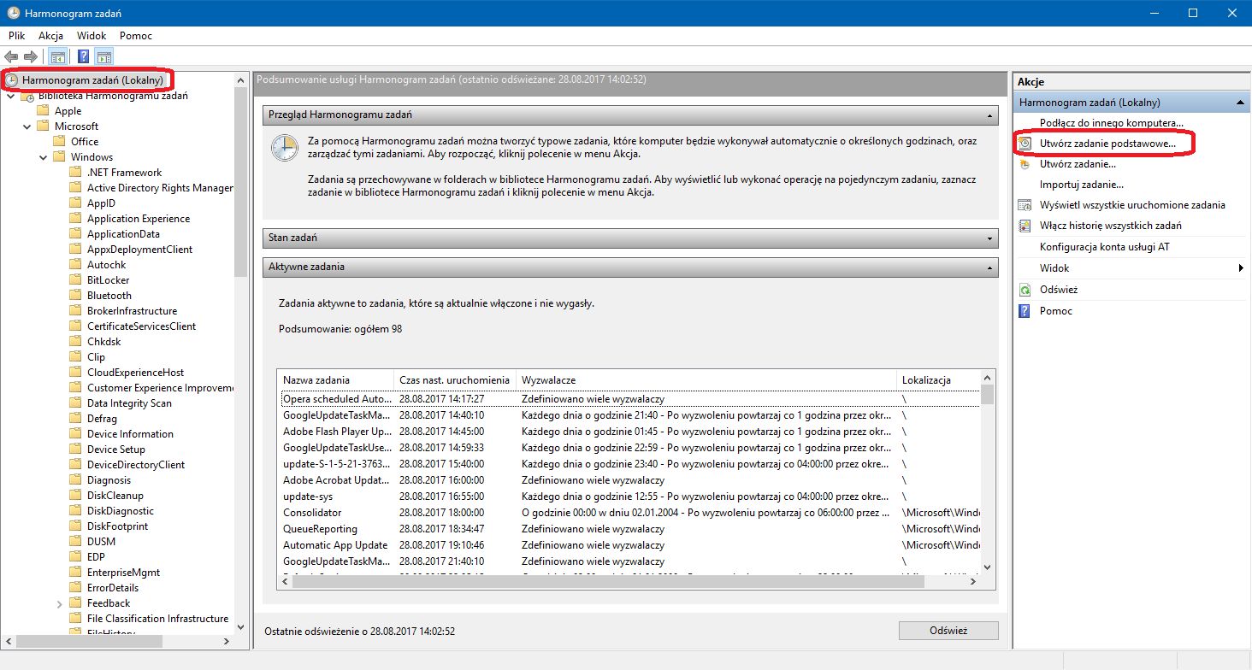The image size is (1252, 670).
Task: Open the Pomoc menu in the menu bar
Action: [x=136, y=36]
